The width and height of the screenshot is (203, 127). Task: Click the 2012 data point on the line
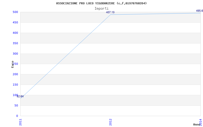pyautogui.click(x=110, y=14)
